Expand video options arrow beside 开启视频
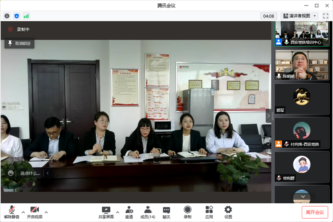 46,212
